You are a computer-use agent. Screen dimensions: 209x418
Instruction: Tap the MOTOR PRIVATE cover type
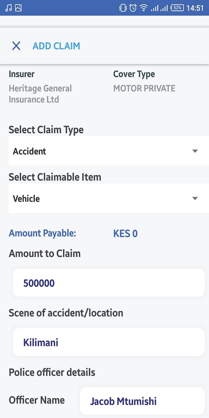(144, 88)
